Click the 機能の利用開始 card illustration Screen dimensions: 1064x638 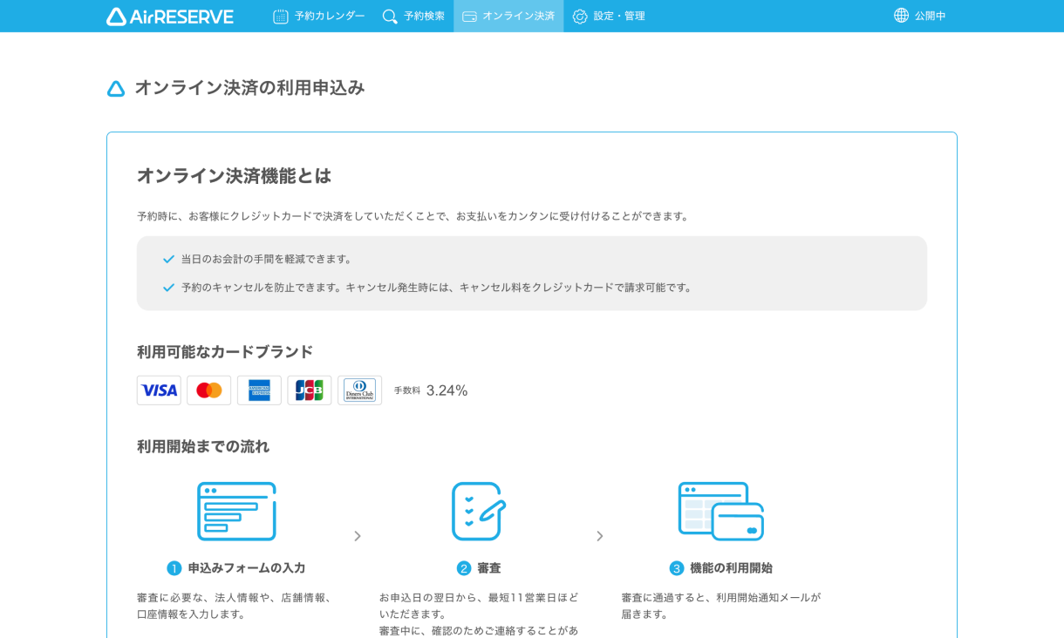pos(720,512)
